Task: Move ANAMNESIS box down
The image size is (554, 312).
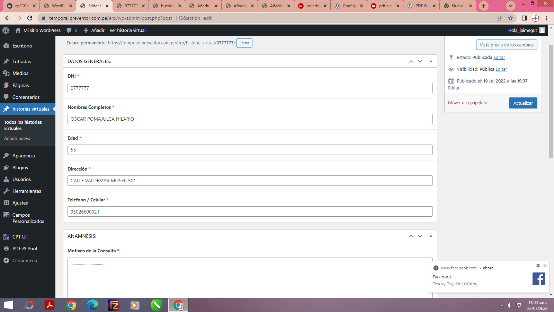Action: pyautogui.click(x=420, y=236)
